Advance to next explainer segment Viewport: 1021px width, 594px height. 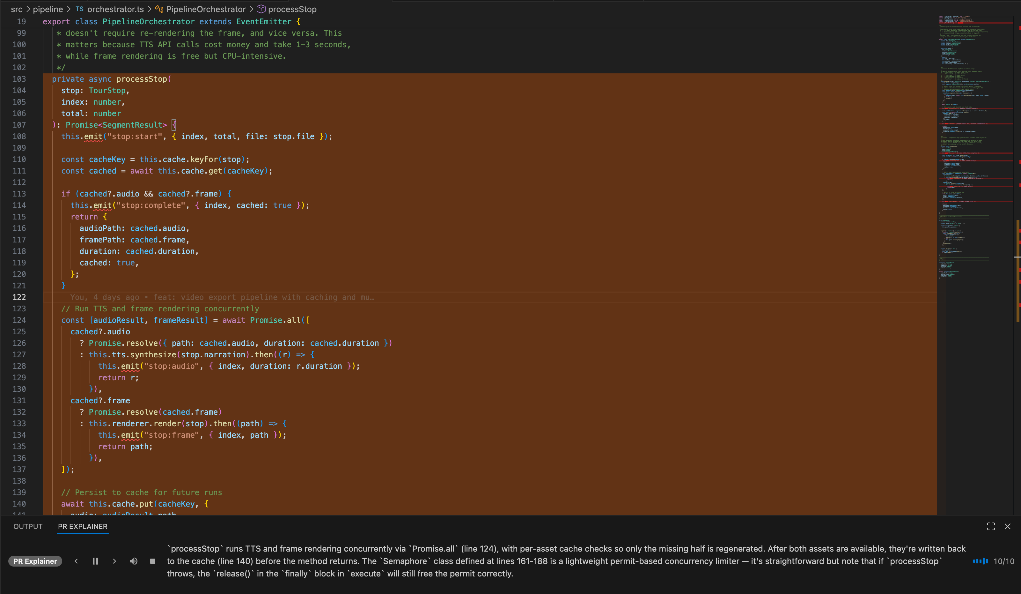(114, 561)
